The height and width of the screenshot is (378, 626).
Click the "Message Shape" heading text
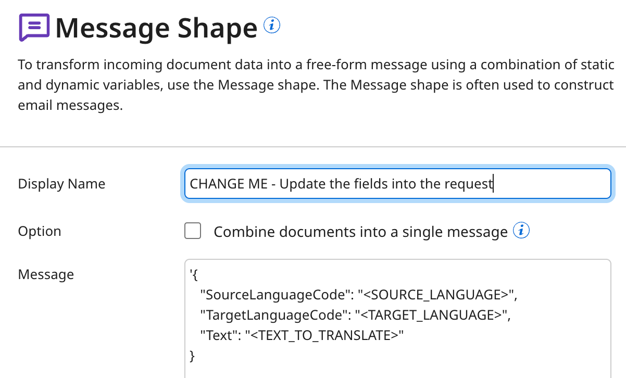156,29
